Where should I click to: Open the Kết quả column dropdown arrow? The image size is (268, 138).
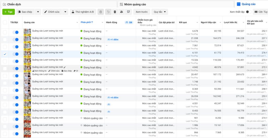click(197, 22)
